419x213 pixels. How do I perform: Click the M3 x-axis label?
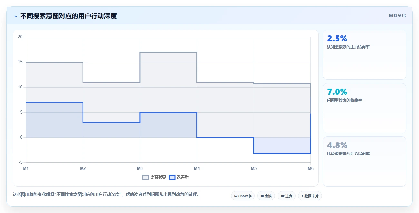pyautogui.click(x=140, y=168)
